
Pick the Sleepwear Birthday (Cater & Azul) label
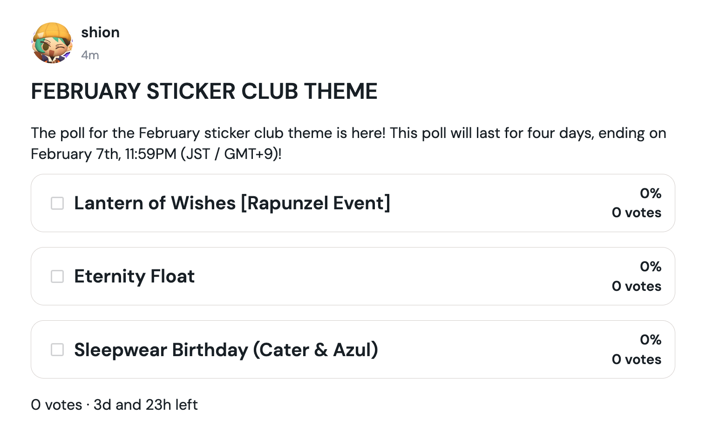pos(226,350)
